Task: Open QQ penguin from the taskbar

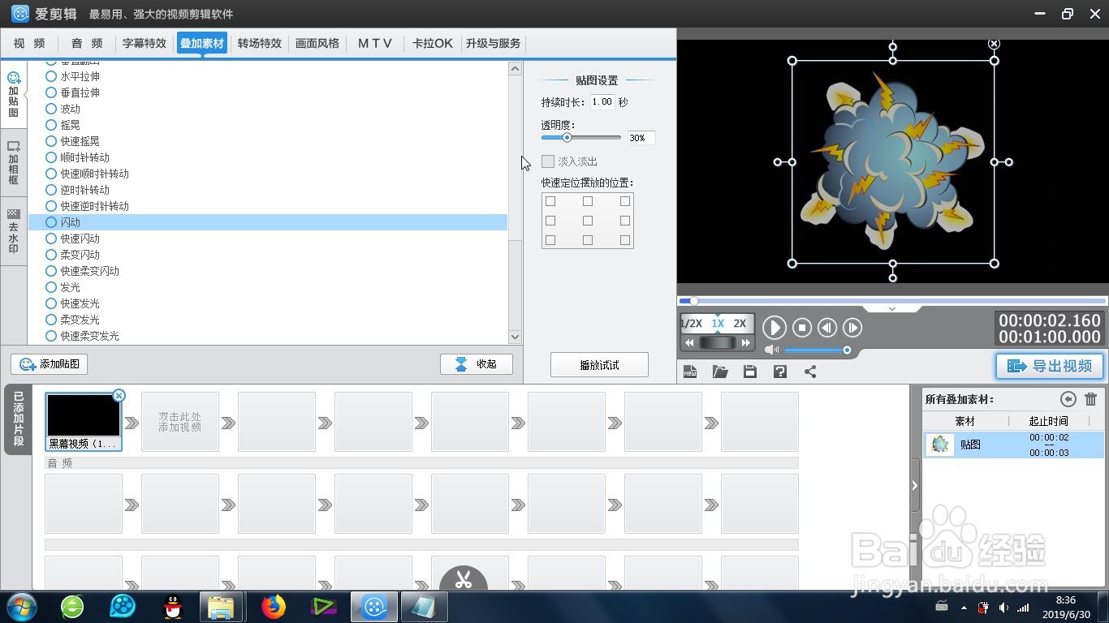Action: coord(172,607)
